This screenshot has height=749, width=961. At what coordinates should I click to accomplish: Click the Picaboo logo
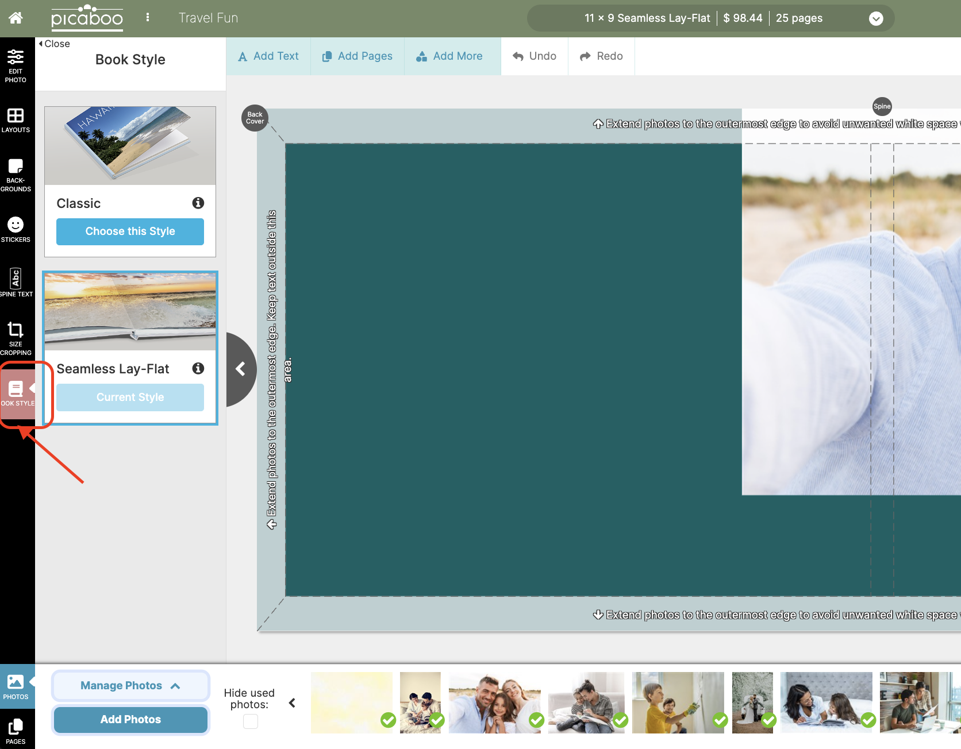click(87, 18)
